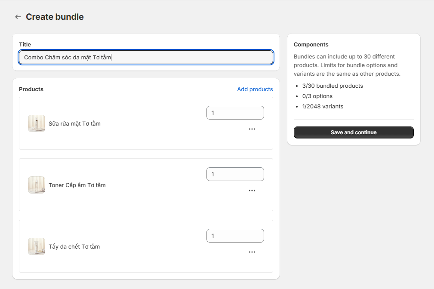The width and height of the screenshot is (434, 289).
Task: Click the Create bundle page heading
Action: coord(55,17)
